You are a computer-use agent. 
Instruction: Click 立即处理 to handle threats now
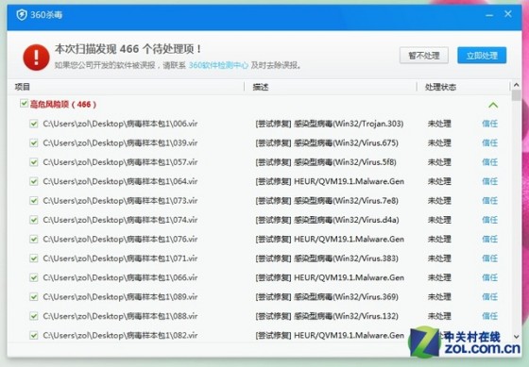pos(482,56)
